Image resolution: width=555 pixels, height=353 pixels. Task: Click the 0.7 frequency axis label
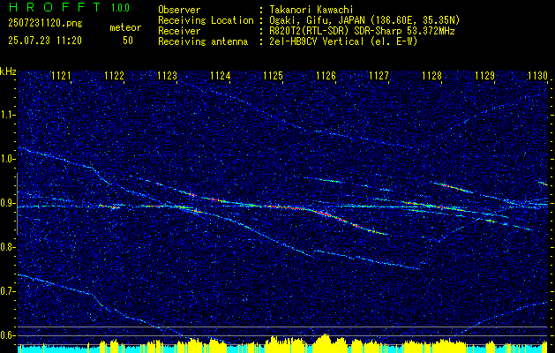pyautogui.click(x=6, y=291)
